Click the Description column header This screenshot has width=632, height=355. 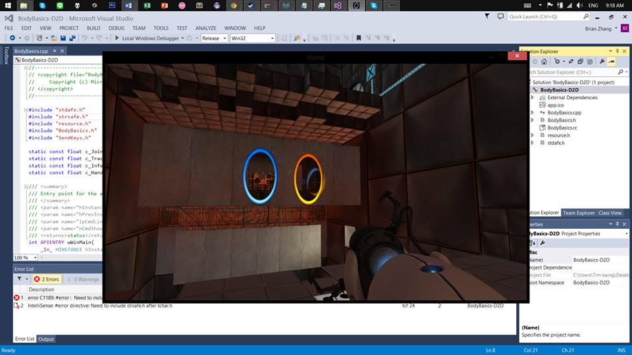(41, 289)
